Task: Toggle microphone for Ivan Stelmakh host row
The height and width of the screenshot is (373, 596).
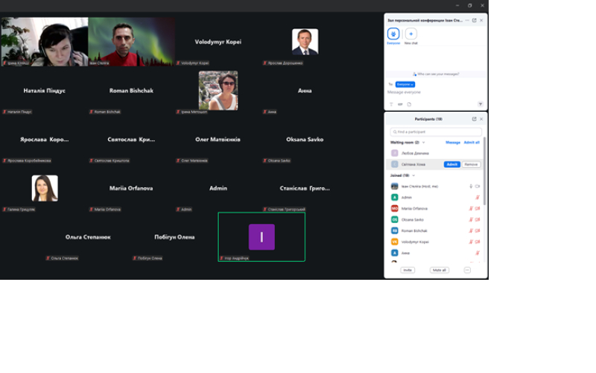Action: [470, 186]
